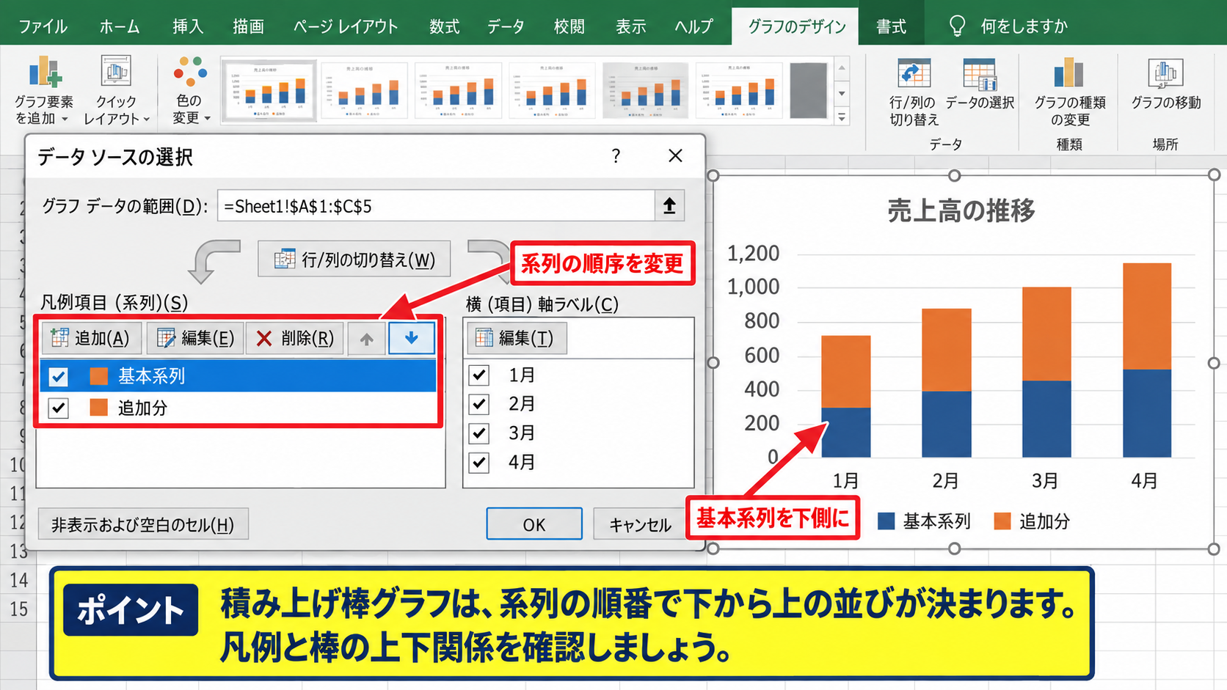Click the dialog help question mark
The height and width of the screenshot is (690, 1227).
pos(616,156)
